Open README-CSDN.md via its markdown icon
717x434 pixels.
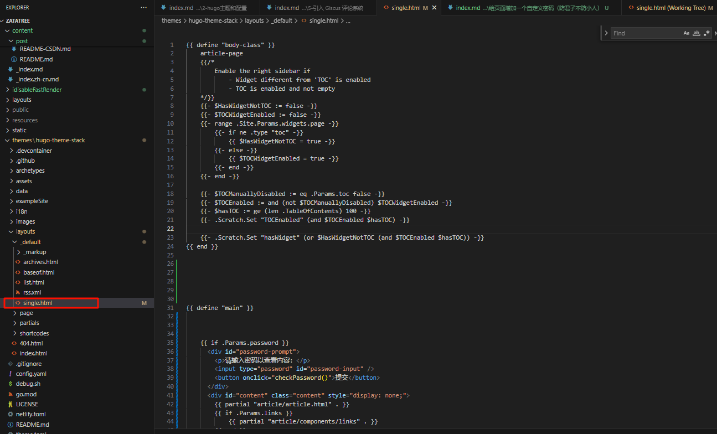coord(14,49)
